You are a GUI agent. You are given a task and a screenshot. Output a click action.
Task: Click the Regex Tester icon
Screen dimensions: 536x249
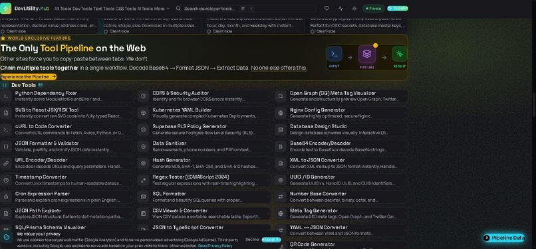(x=143, y=180)
